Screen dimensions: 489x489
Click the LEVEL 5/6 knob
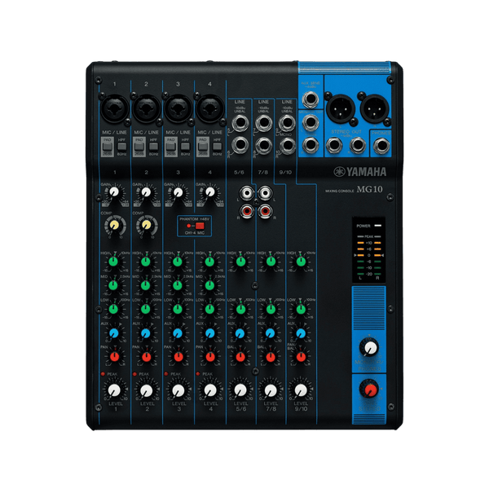click(240, 390)
